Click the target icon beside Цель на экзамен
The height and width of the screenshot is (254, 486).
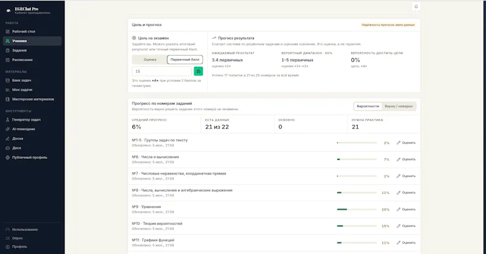click(134, 38)
